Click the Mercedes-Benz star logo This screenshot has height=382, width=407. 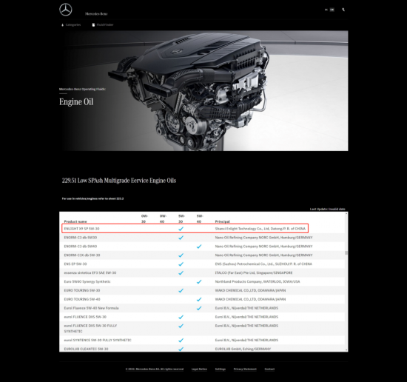(66, 10)
